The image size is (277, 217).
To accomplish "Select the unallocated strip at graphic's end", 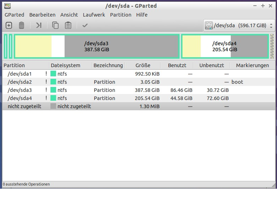I will pos(272,46).
